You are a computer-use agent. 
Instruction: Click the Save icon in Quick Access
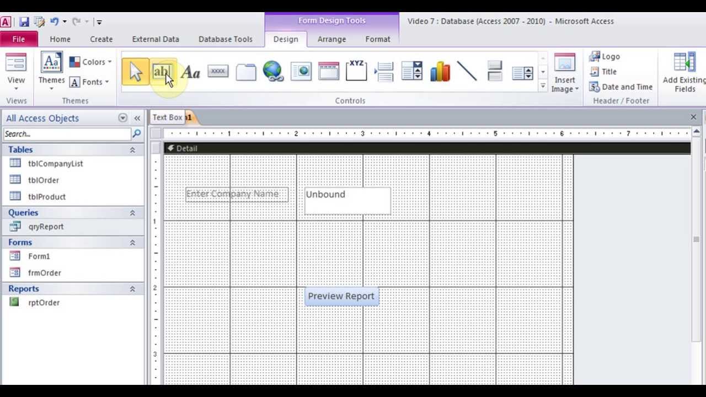[x=24, y=22]
